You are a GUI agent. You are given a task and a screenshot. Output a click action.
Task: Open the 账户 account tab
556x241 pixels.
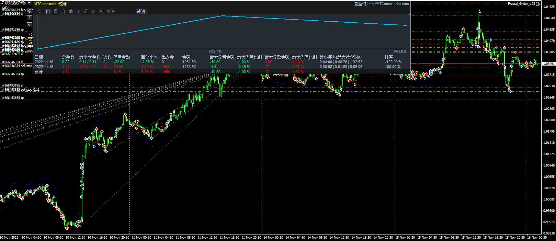click(x=112, y=11)
